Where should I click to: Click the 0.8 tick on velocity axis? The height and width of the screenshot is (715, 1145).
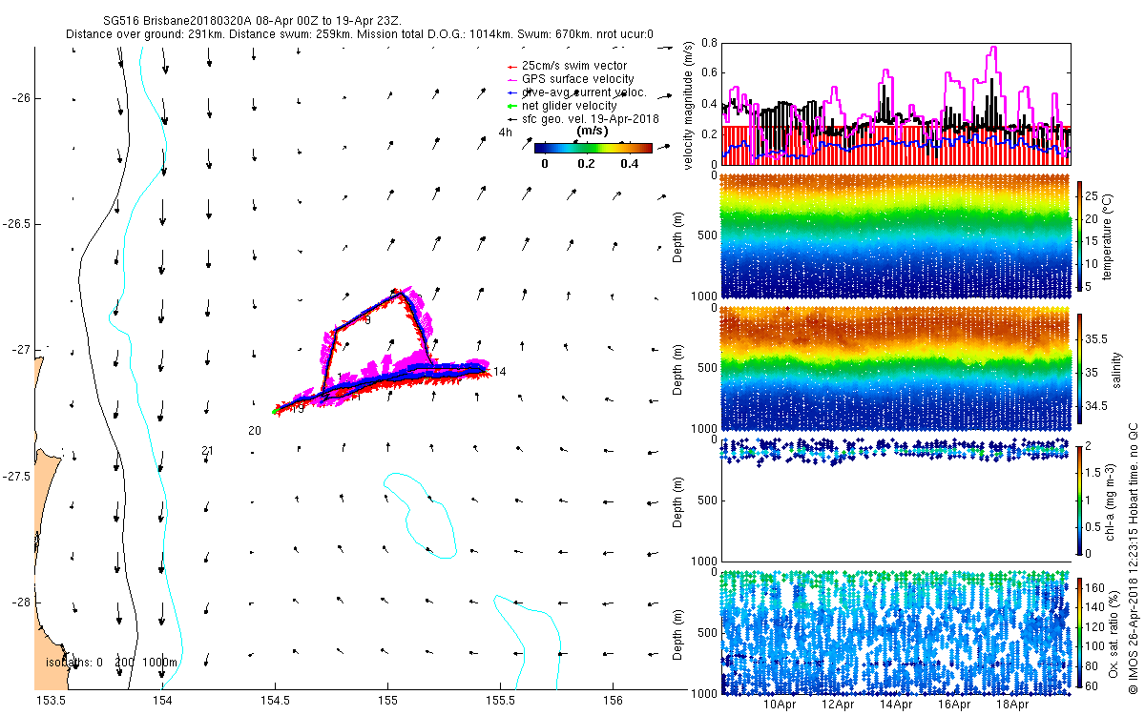pos(708,43)
